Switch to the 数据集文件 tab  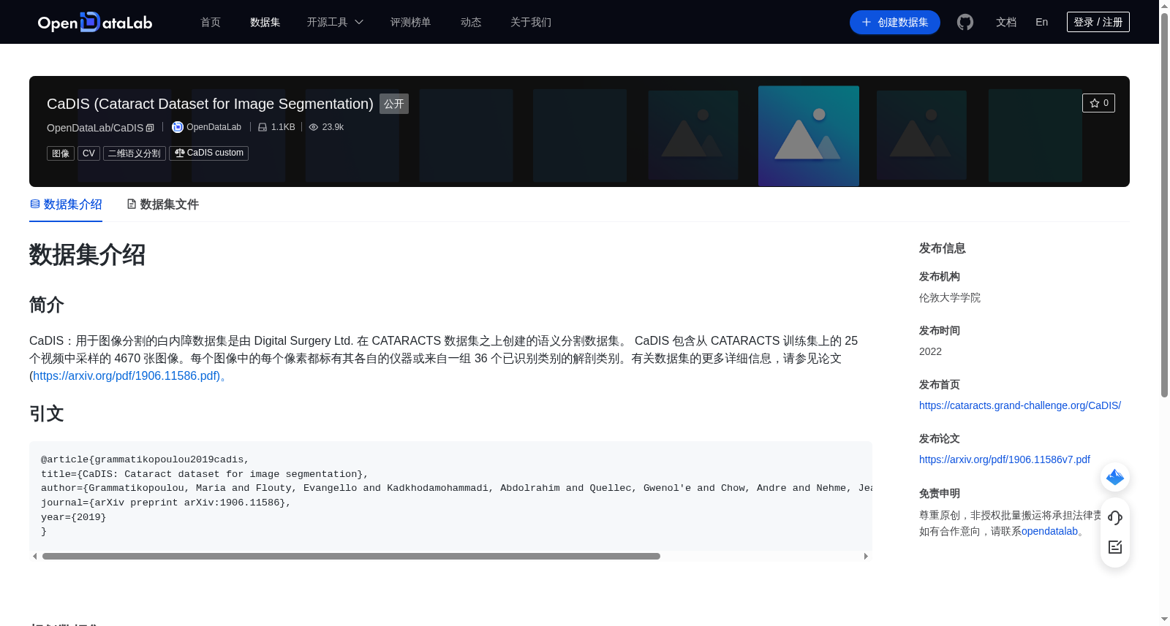[162, 205]
